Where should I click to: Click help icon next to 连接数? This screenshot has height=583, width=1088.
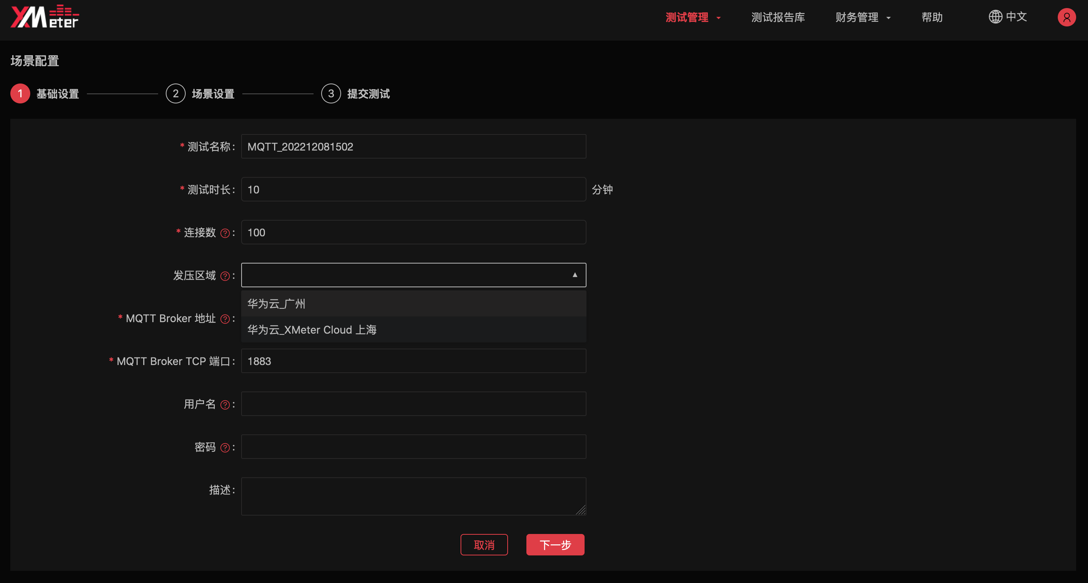(x=225, y=233)
